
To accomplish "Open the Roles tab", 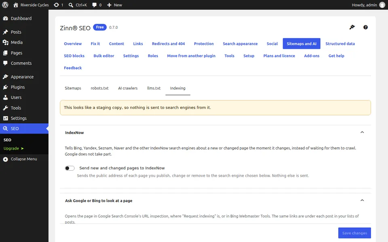I will [x=153, y=56].
